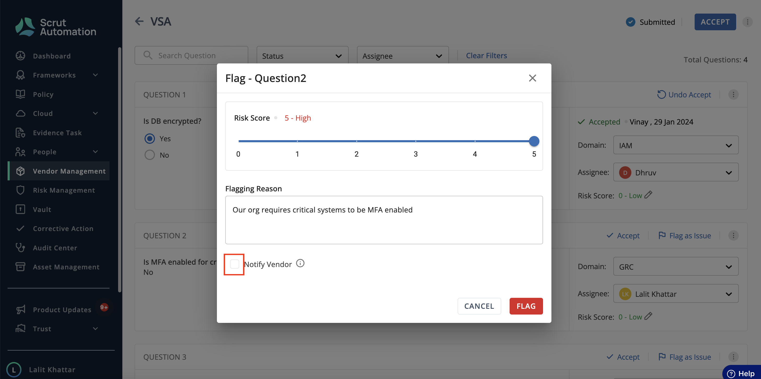Click CANCEL in the flag dialog

[479, 306]
